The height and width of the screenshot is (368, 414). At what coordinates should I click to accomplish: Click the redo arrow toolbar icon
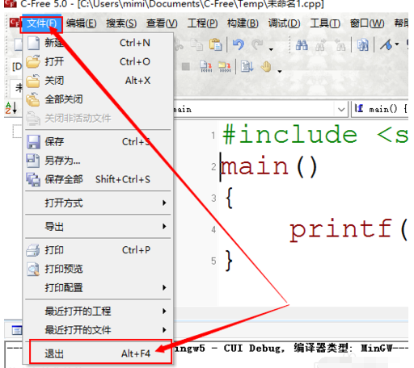coord(257,44)
